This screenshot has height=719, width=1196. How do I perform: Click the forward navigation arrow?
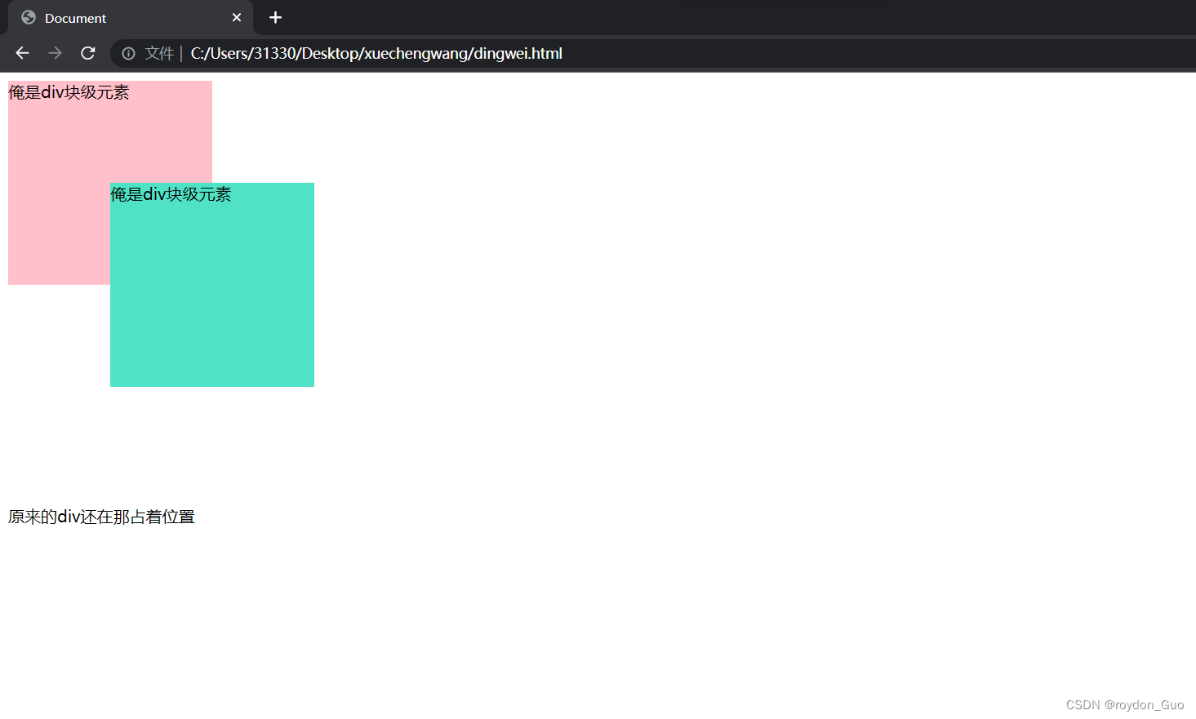(55, 53)
